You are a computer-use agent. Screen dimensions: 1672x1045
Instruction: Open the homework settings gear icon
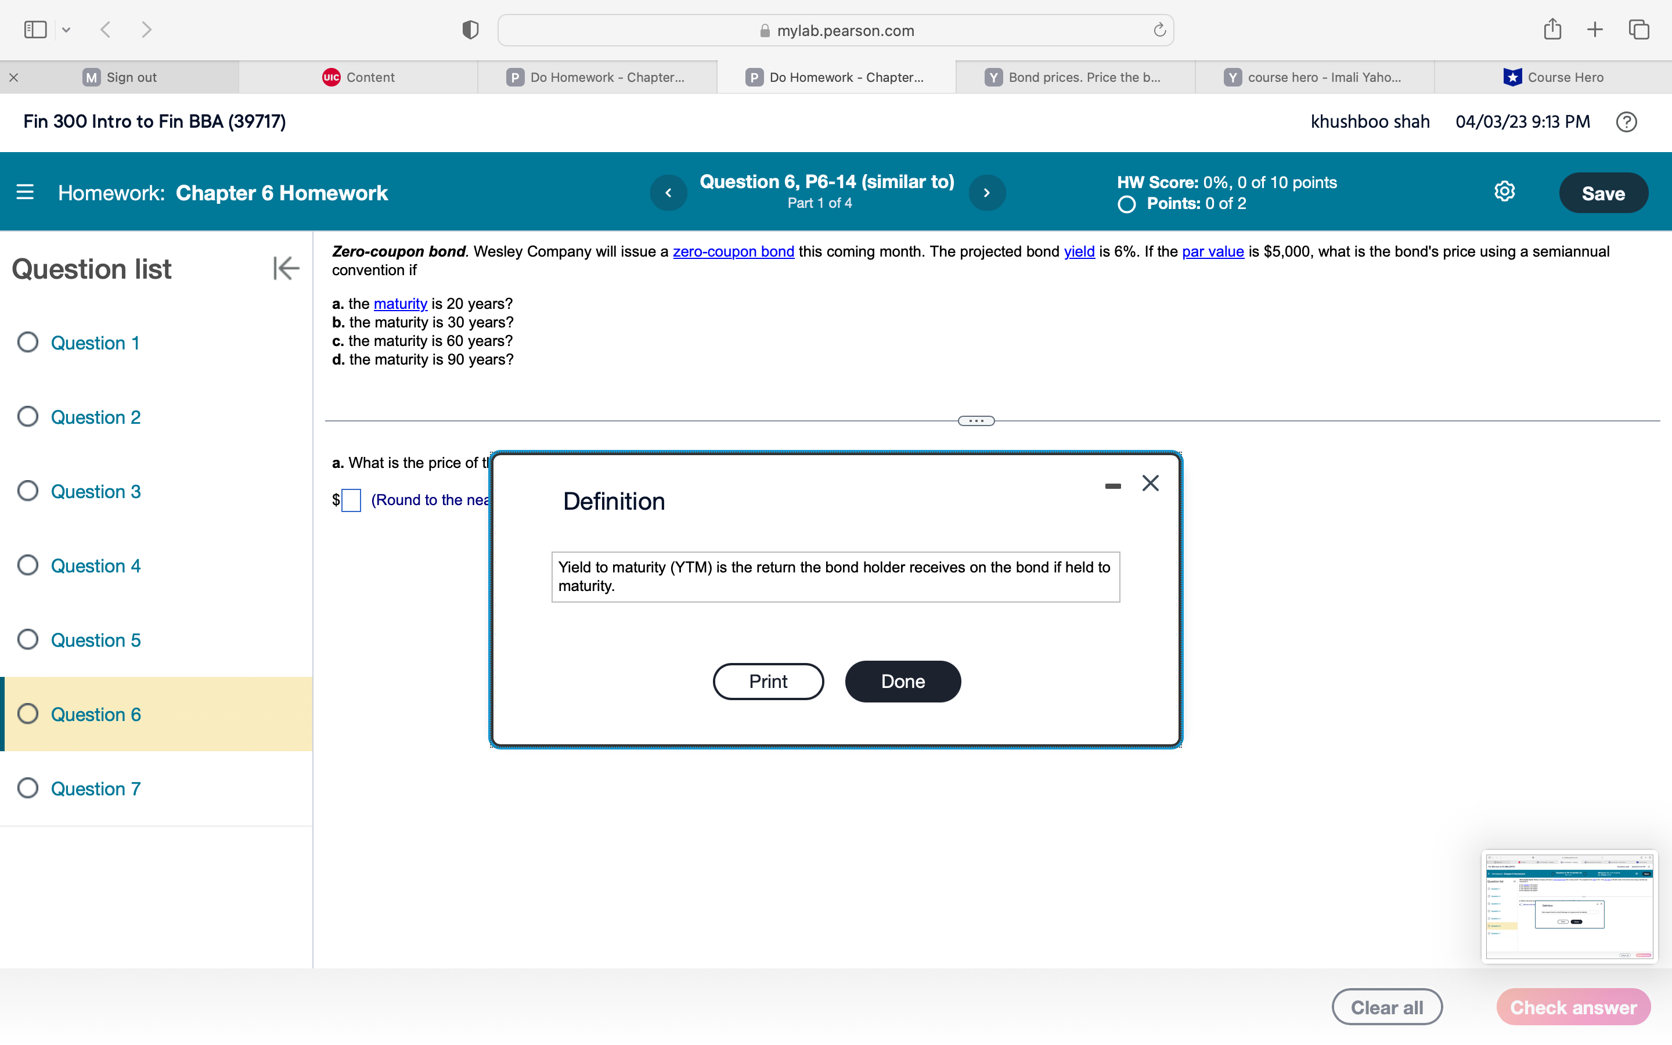point(1504,192)
